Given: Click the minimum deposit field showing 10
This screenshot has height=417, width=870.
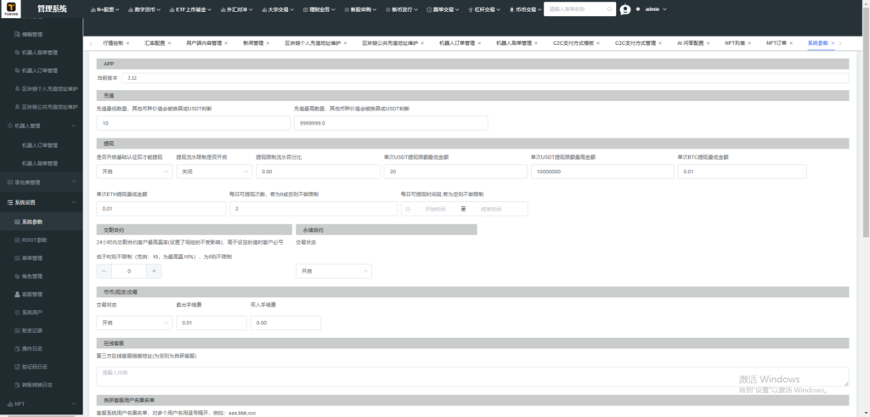Looking at the screenshot, I should [193, 123].
